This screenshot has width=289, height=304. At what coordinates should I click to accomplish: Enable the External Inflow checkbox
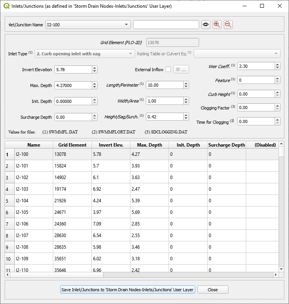tap(168, 70)
